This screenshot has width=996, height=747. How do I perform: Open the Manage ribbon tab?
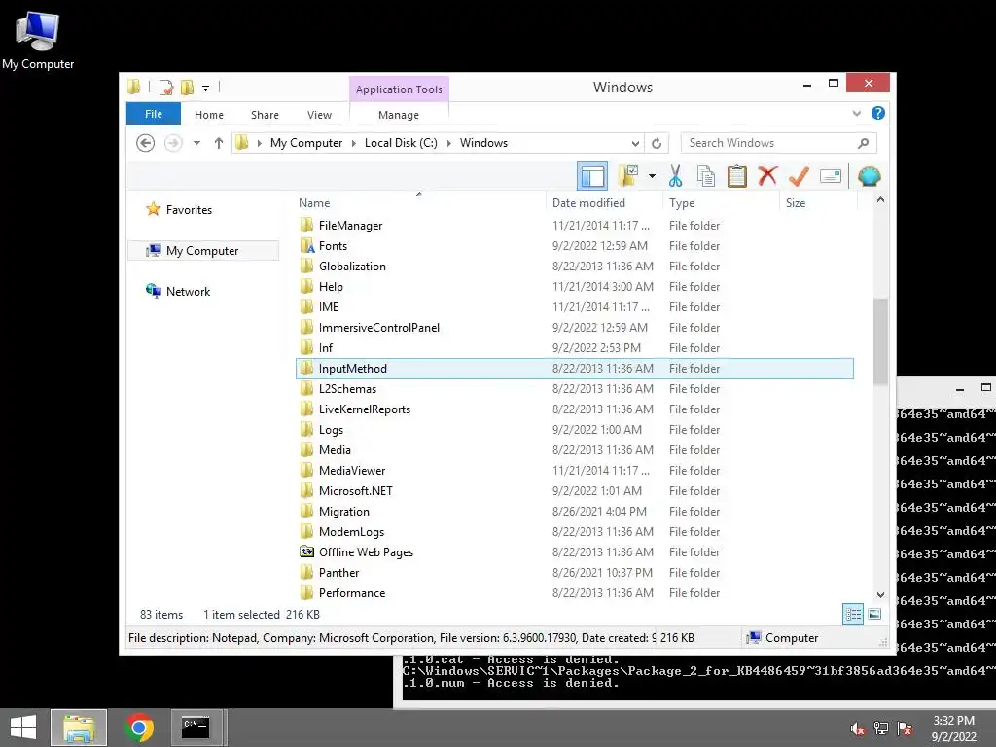398,115
